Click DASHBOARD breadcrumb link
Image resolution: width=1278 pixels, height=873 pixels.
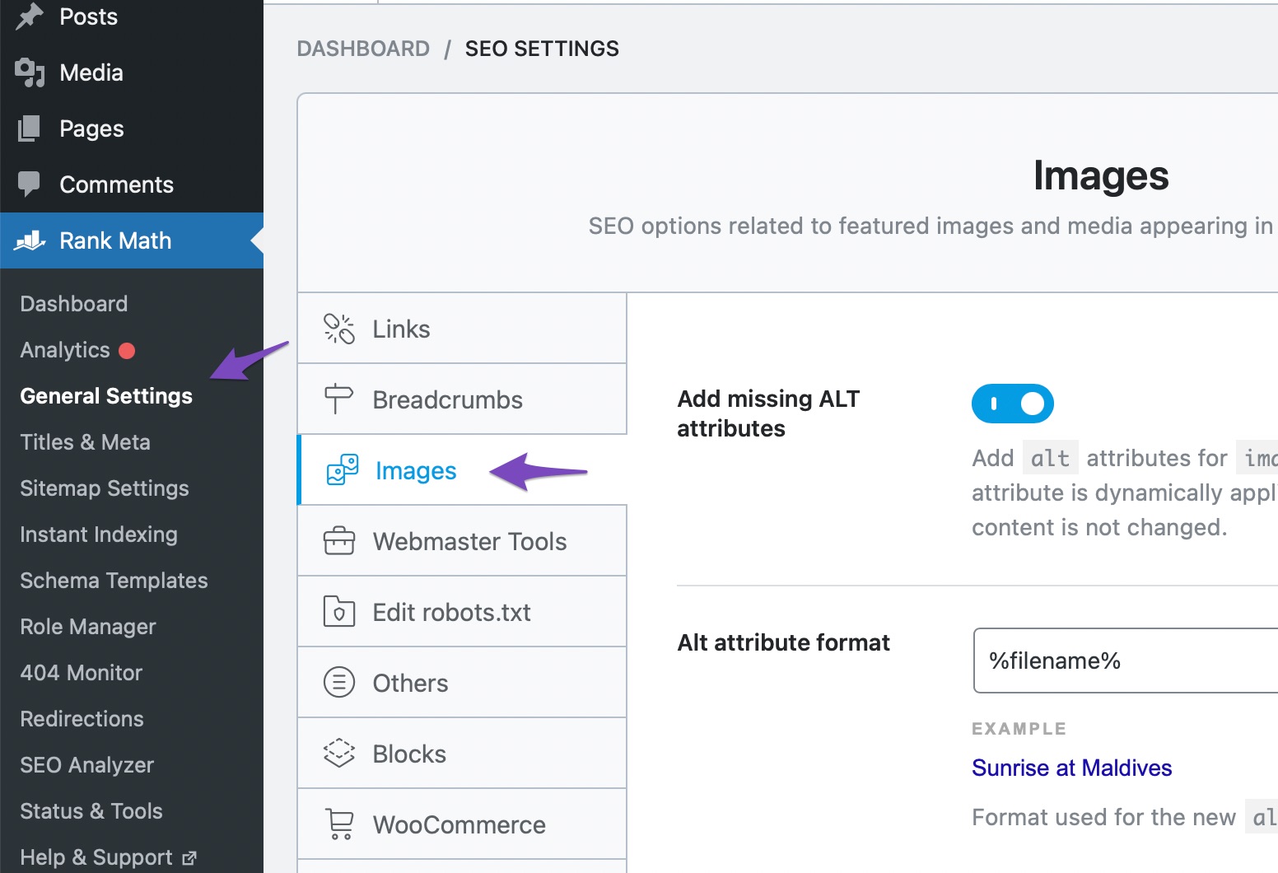[x=363, y=49]
